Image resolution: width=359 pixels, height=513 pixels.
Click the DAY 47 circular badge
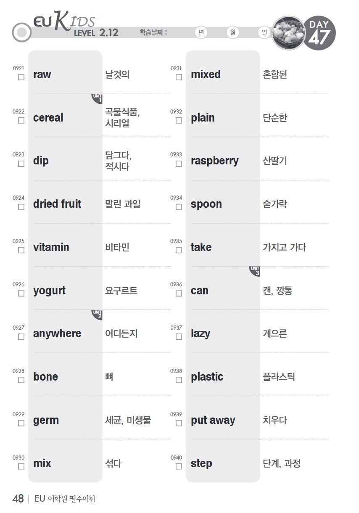pyautogui.click(x=319, y=34)
